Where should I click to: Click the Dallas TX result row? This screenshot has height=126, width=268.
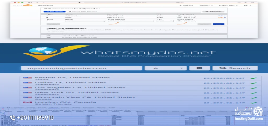[141, 83]
